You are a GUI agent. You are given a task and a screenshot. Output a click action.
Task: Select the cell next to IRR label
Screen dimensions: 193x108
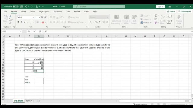tap(39, 79)
